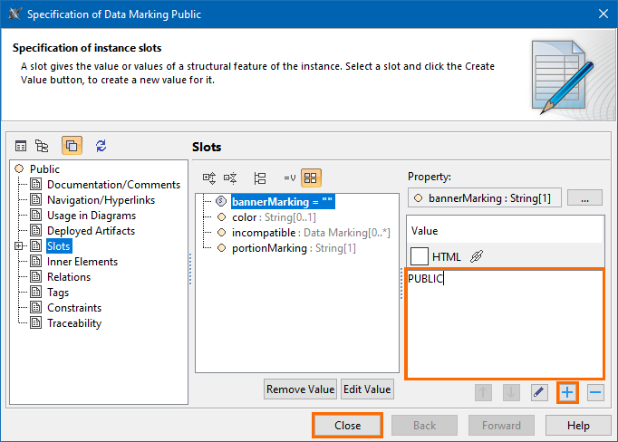Open the property browse (...) button
The width and height of the screenshot is (618, 442).
[585, 197]
